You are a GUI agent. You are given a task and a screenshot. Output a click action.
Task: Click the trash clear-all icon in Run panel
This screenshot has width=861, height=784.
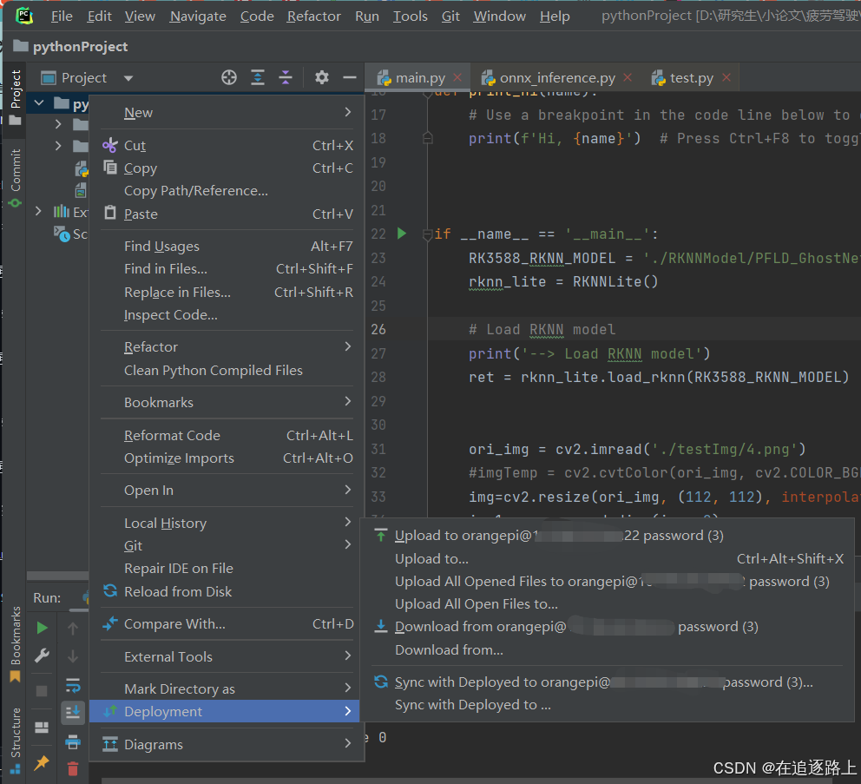[x=73, y=768]
